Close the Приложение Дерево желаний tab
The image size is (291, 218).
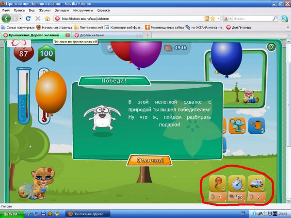pyautogui.click(x=67, y=35)
